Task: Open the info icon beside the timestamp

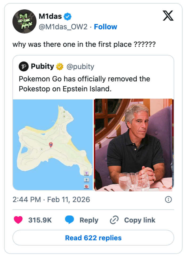Action: (x=168, y=199)
